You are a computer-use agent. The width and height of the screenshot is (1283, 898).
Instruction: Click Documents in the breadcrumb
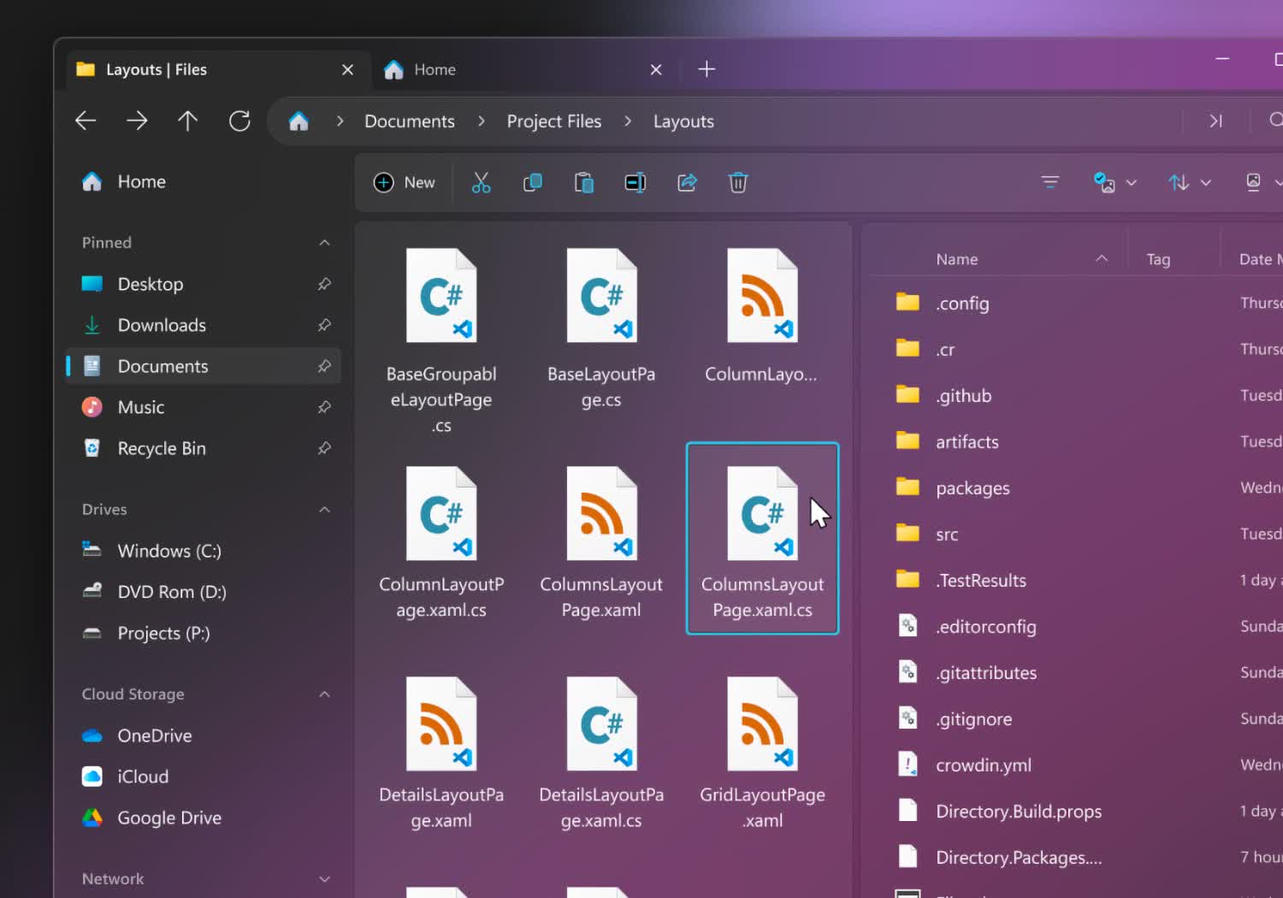tap(410, 121)
